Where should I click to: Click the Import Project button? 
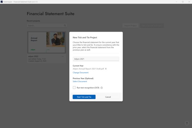tap(130, 26)
